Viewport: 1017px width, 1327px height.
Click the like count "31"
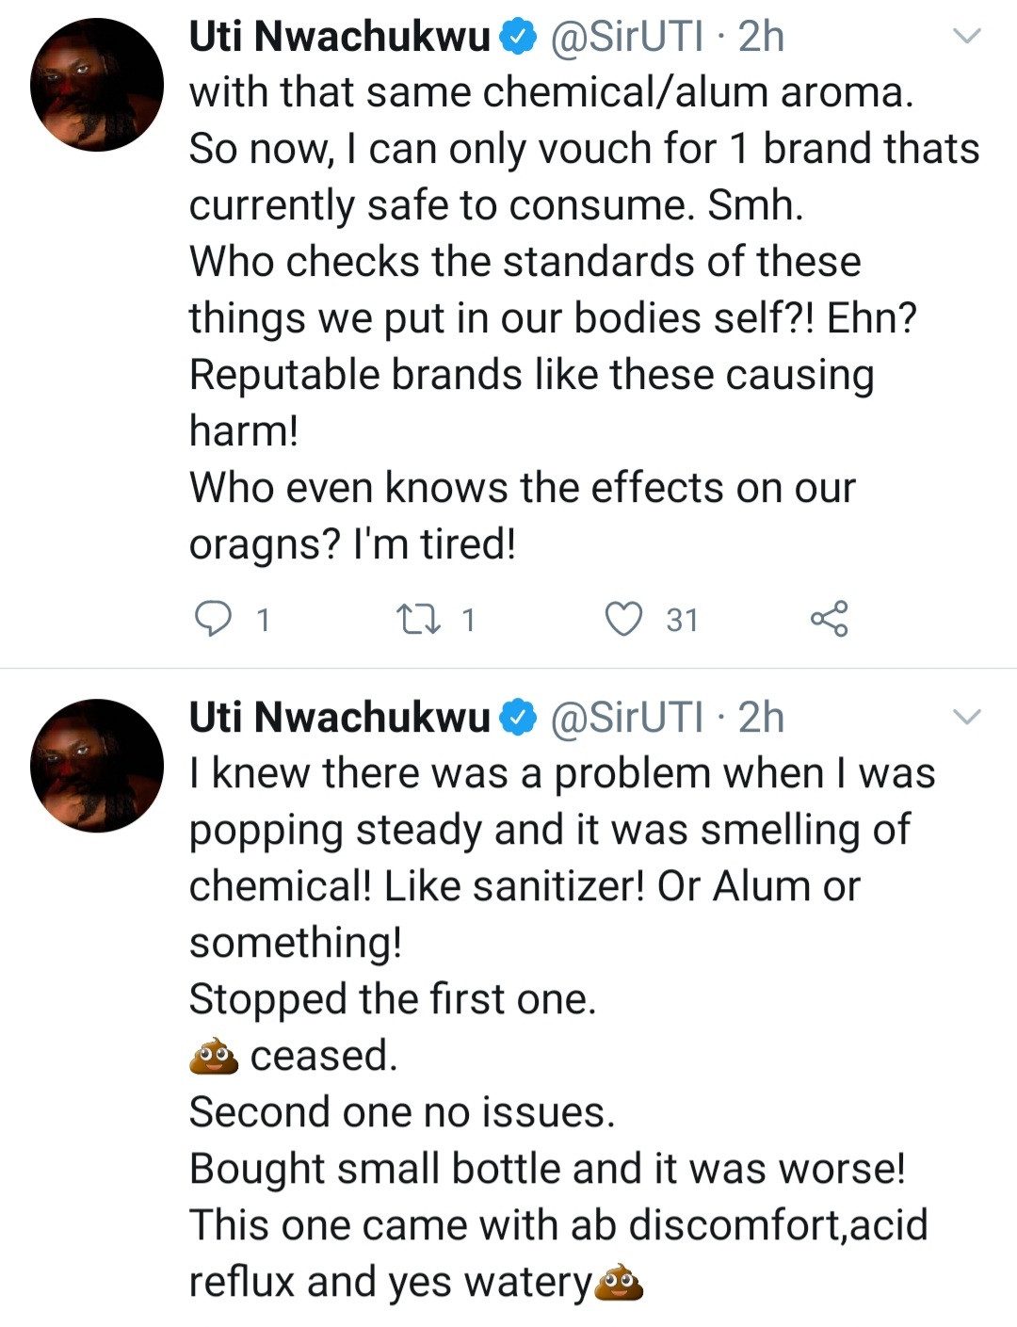coord(683,620)
